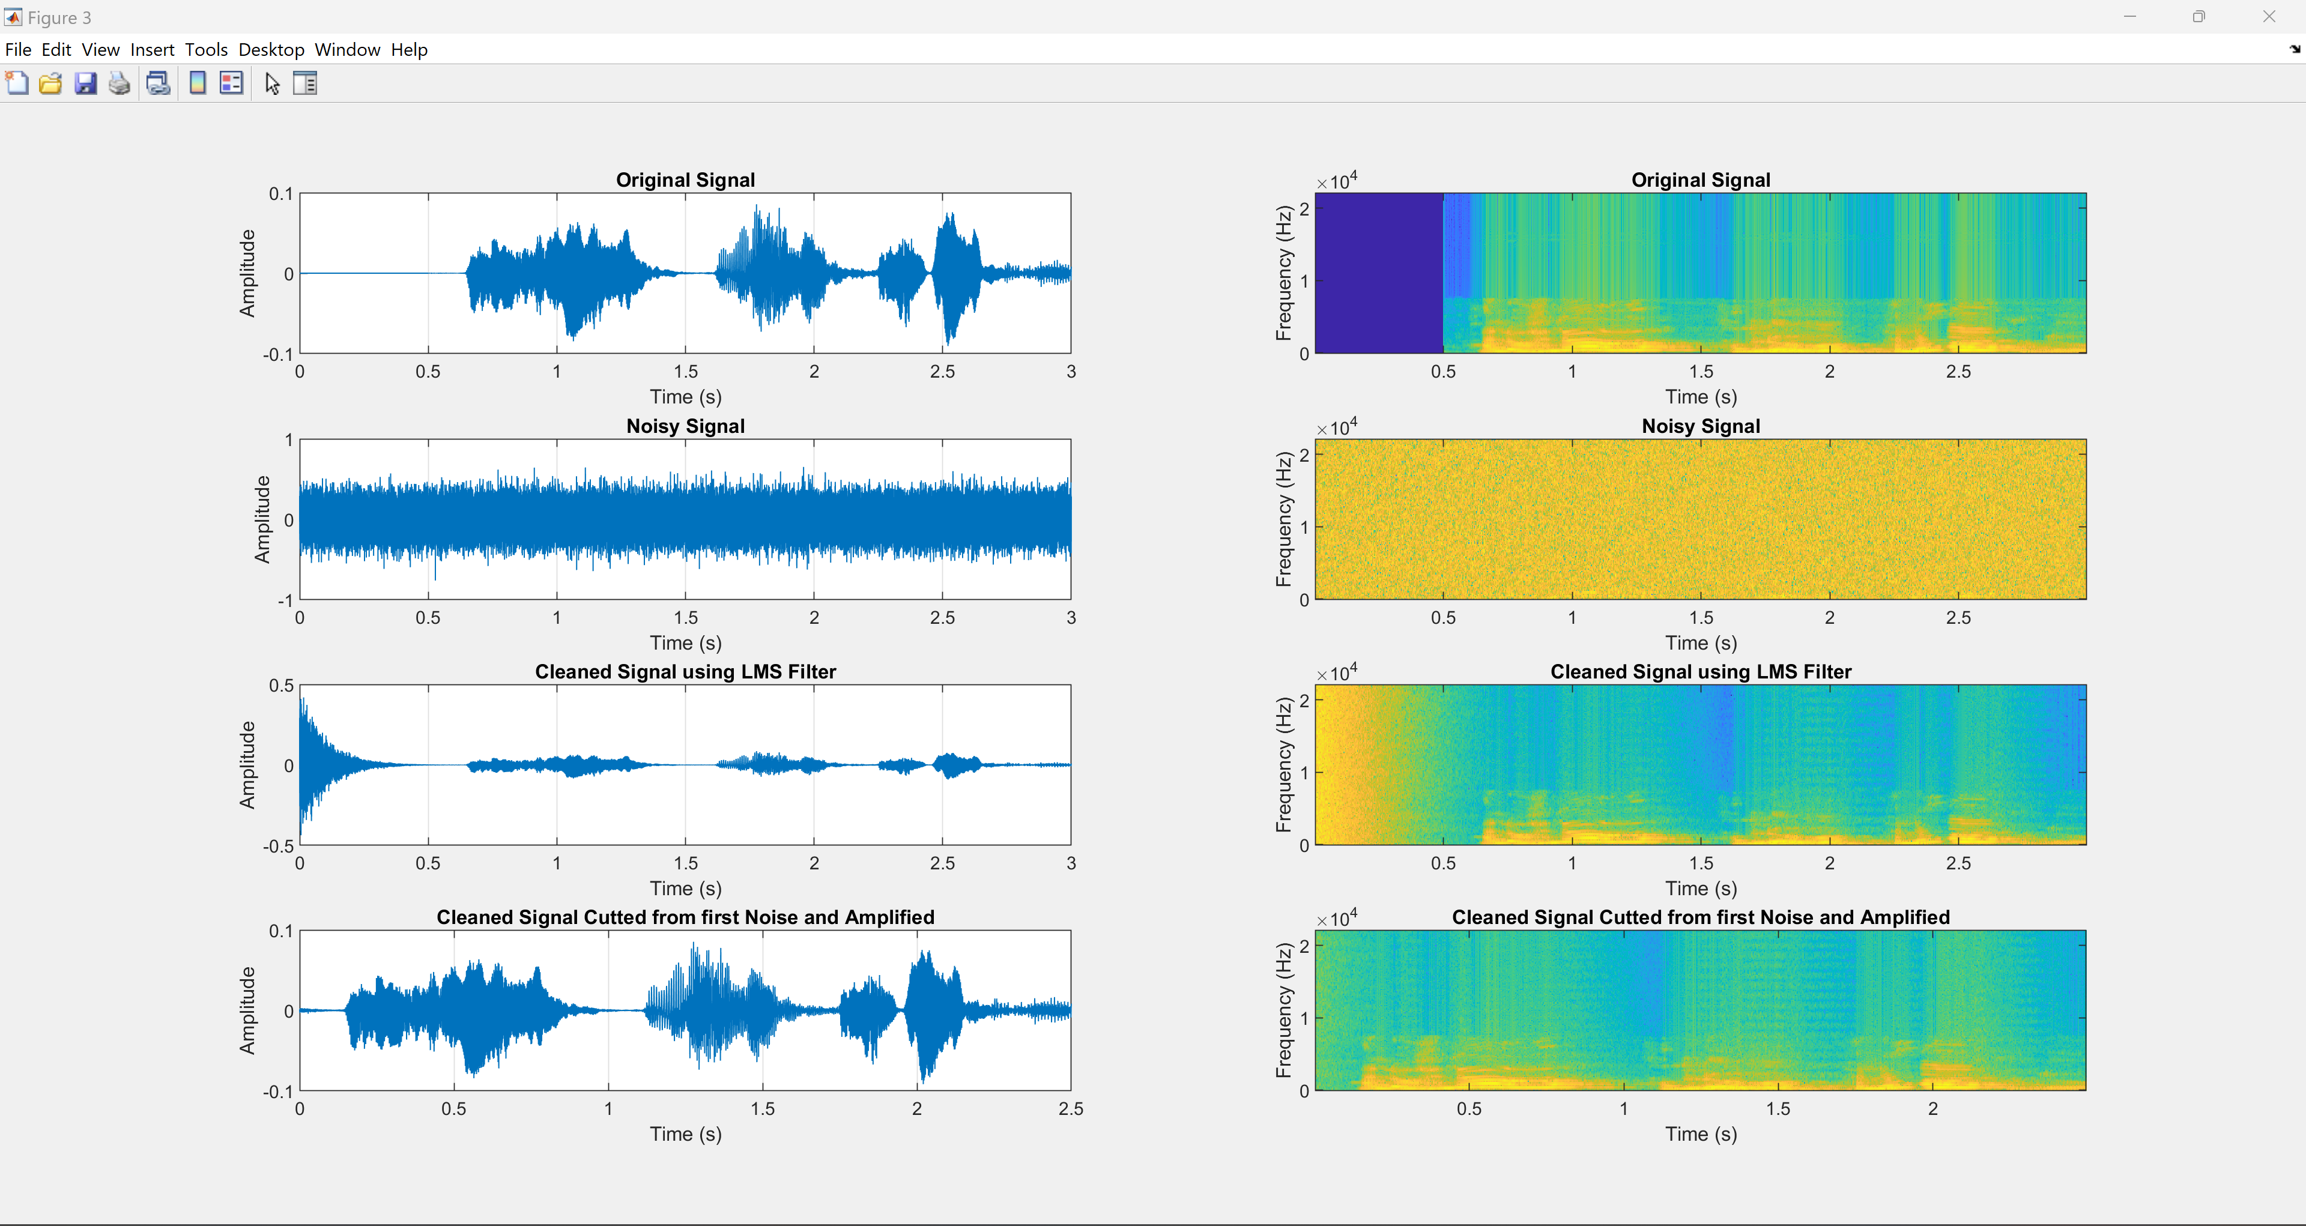The height and width of the screenshot is (1226, 2306).
Task: Click 'Cleaned Signal Cutted from first Noise' waveform title
Action: [685, 917]
